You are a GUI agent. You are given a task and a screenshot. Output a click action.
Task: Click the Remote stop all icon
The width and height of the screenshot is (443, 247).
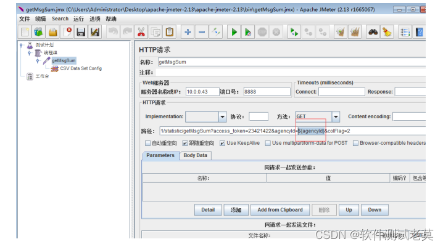(x=308, y=32)
